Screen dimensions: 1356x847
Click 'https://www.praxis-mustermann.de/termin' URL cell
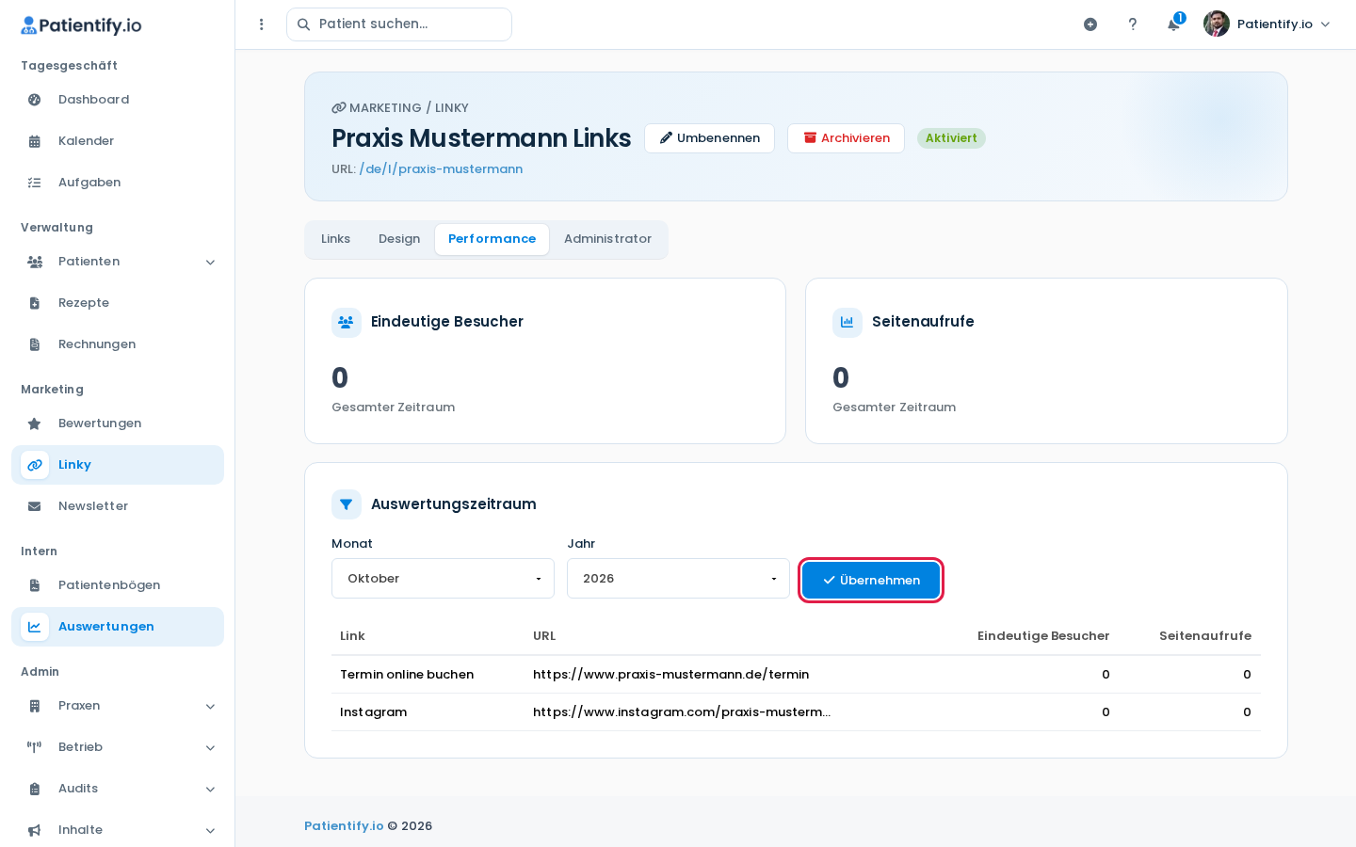[x=670, y=675]
